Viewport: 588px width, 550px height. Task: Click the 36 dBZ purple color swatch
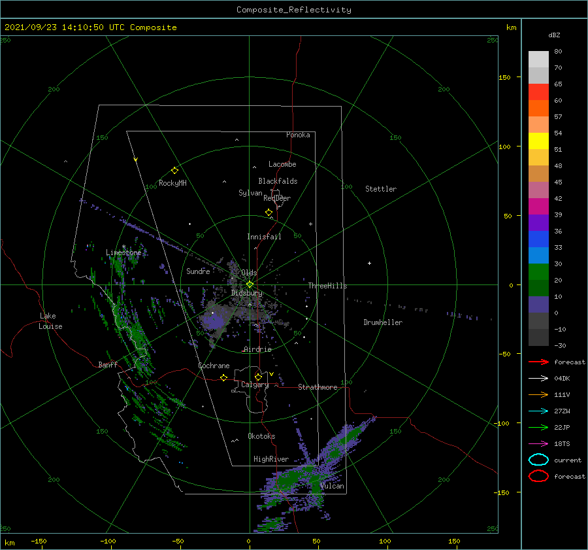pyautogui.click(x=538, y=222)
